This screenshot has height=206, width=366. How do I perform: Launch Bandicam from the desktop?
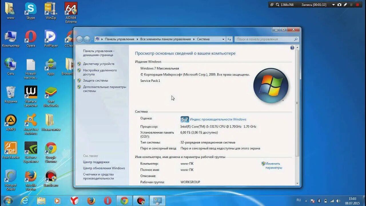click(51, 178)
